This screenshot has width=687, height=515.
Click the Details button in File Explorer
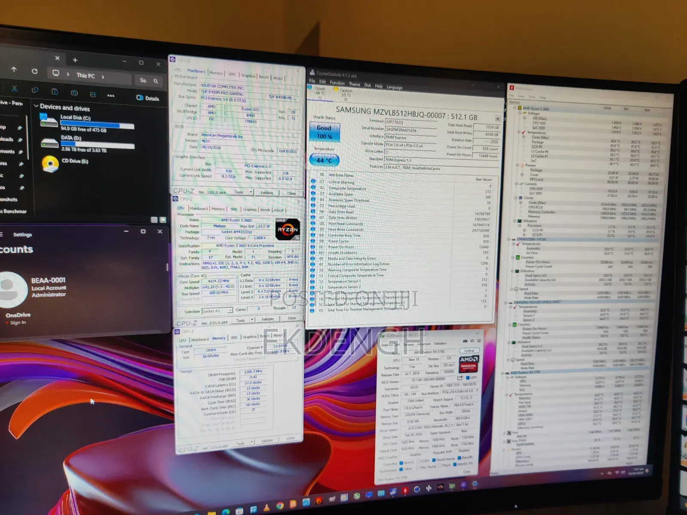(x=148, y=98)
